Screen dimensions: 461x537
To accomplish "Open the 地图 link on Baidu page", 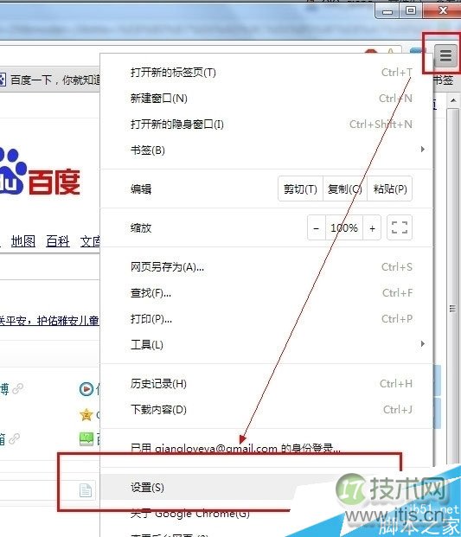I will click(x=23, y=241).
